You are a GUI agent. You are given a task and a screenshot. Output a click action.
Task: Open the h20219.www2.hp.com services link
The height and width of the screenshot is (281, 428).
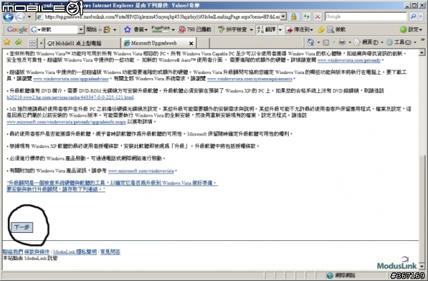[x=70, y=97]
